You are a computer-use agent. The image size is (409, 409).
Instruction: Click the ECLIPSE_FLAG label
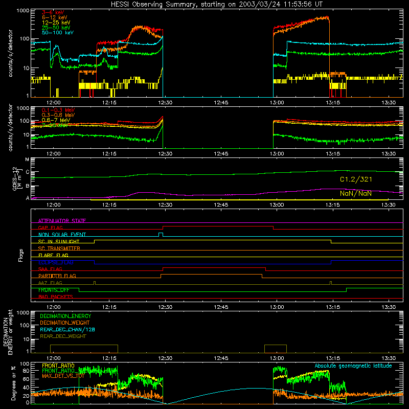coord(56,262)
